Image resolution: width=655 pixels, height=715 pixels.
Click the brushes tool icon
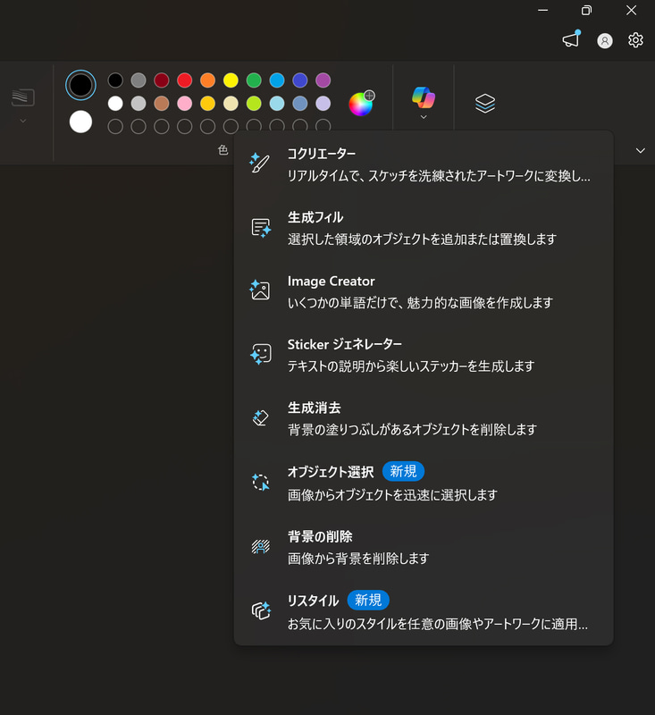(x=23, y=97)
